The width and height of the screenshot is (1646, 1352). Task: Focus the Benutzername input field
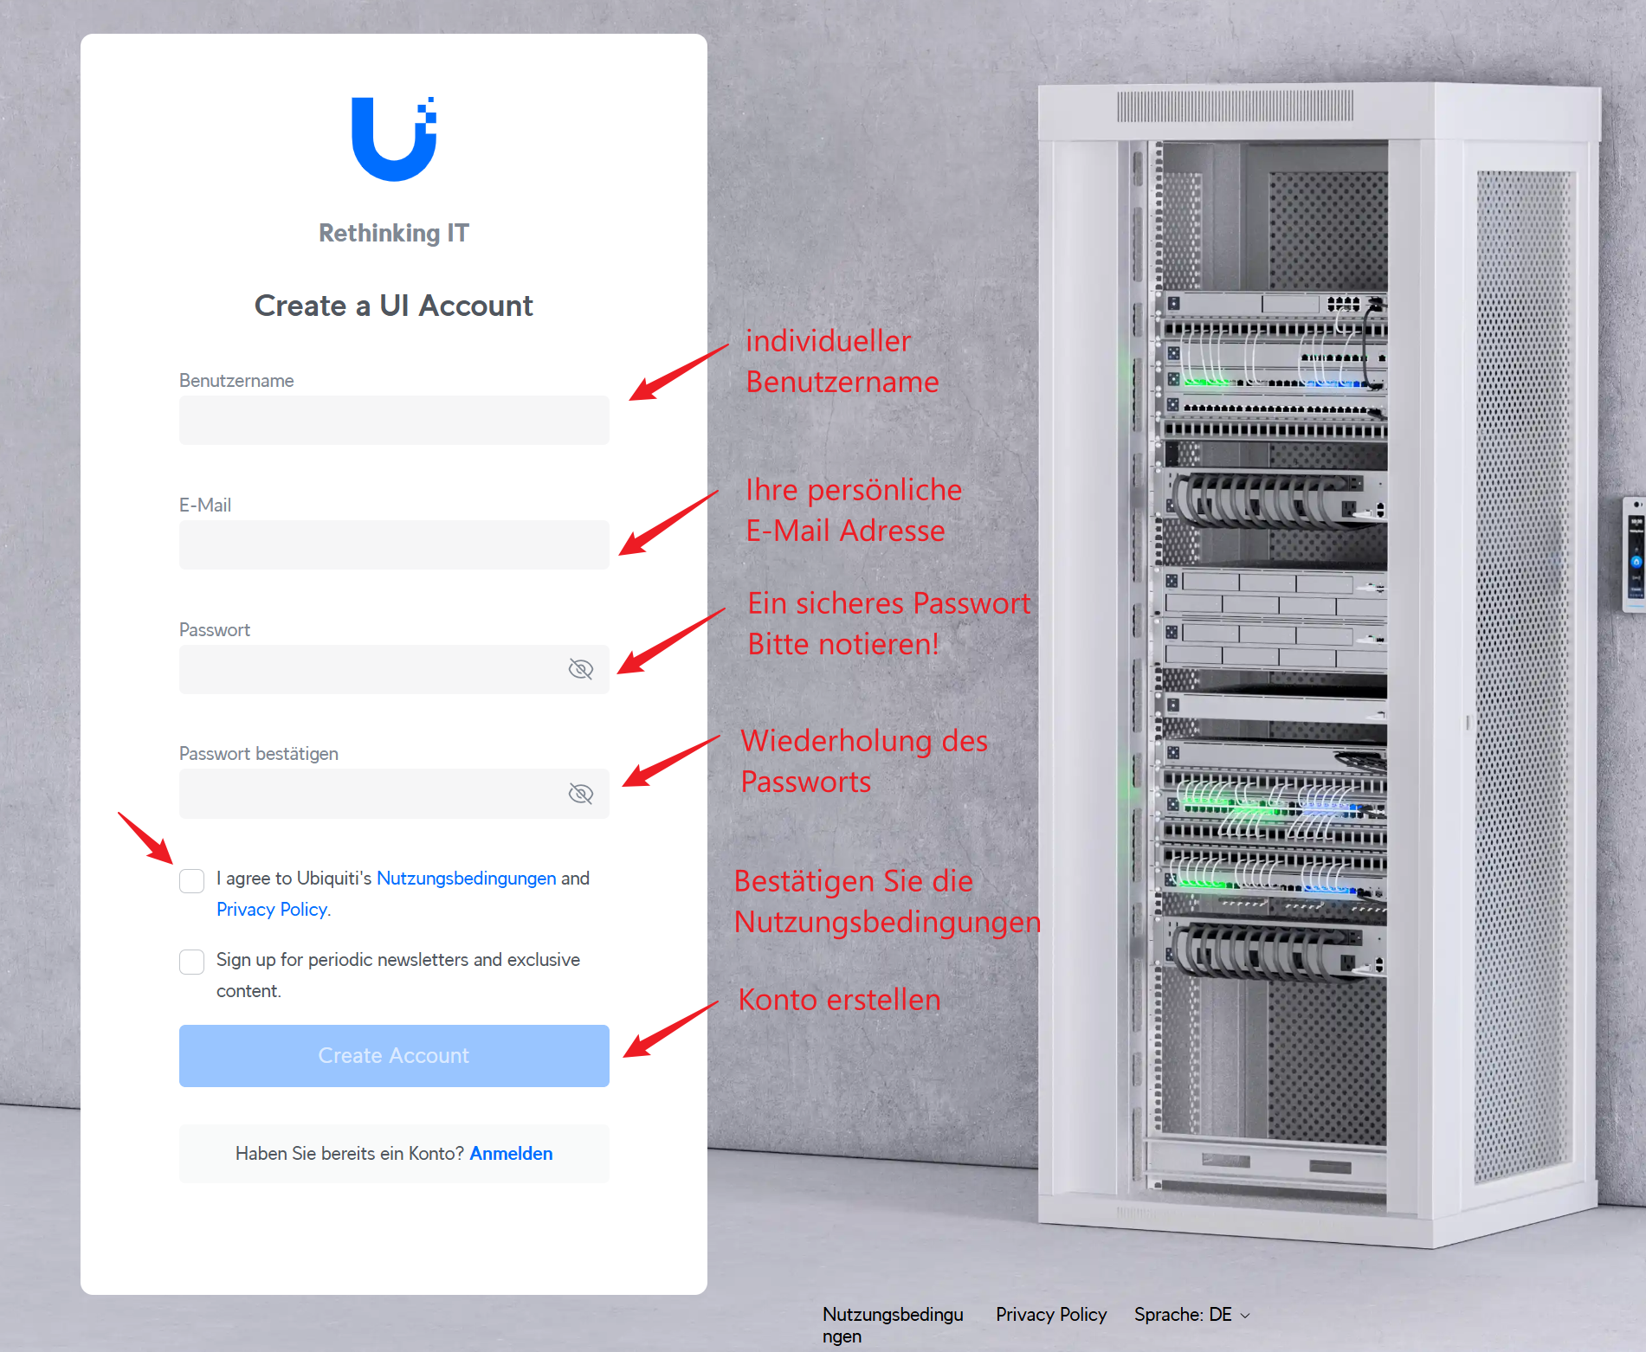394,421
